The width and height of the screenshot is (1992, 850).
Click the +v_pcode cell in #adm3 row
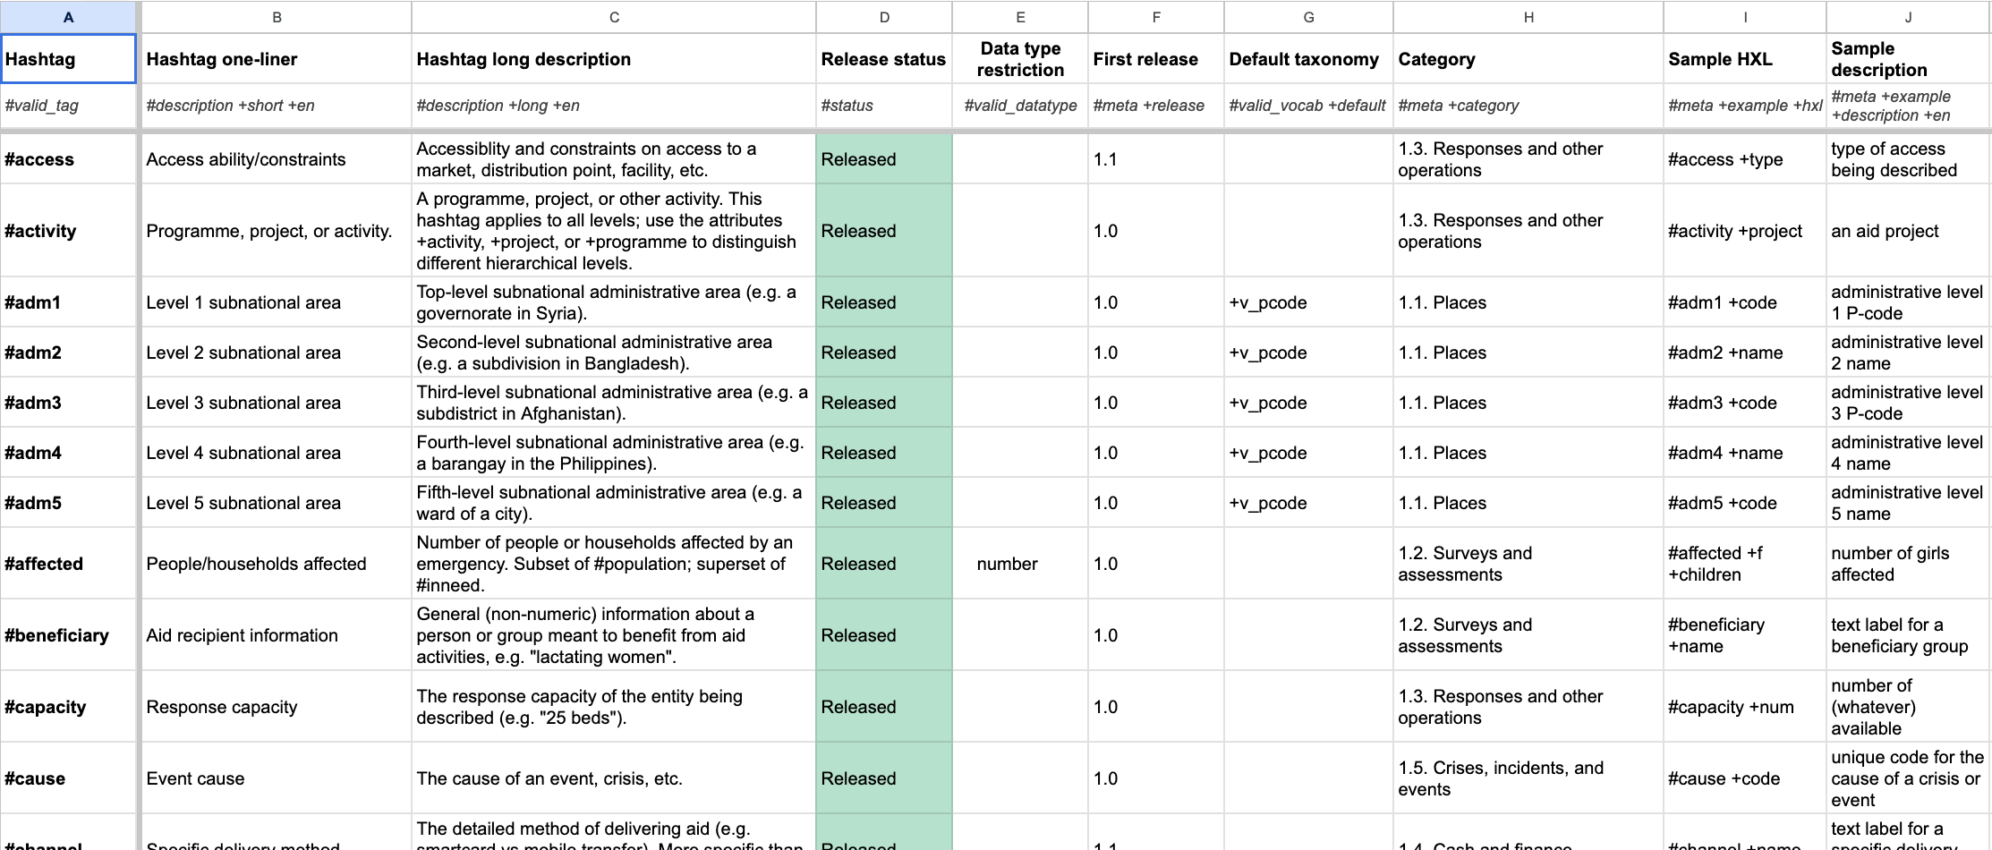[x=1307, y=403]
